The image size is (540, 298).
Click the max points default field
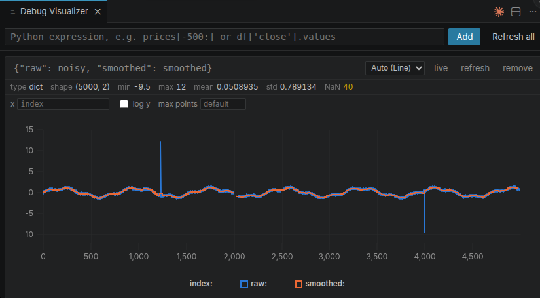coord(223,104)
